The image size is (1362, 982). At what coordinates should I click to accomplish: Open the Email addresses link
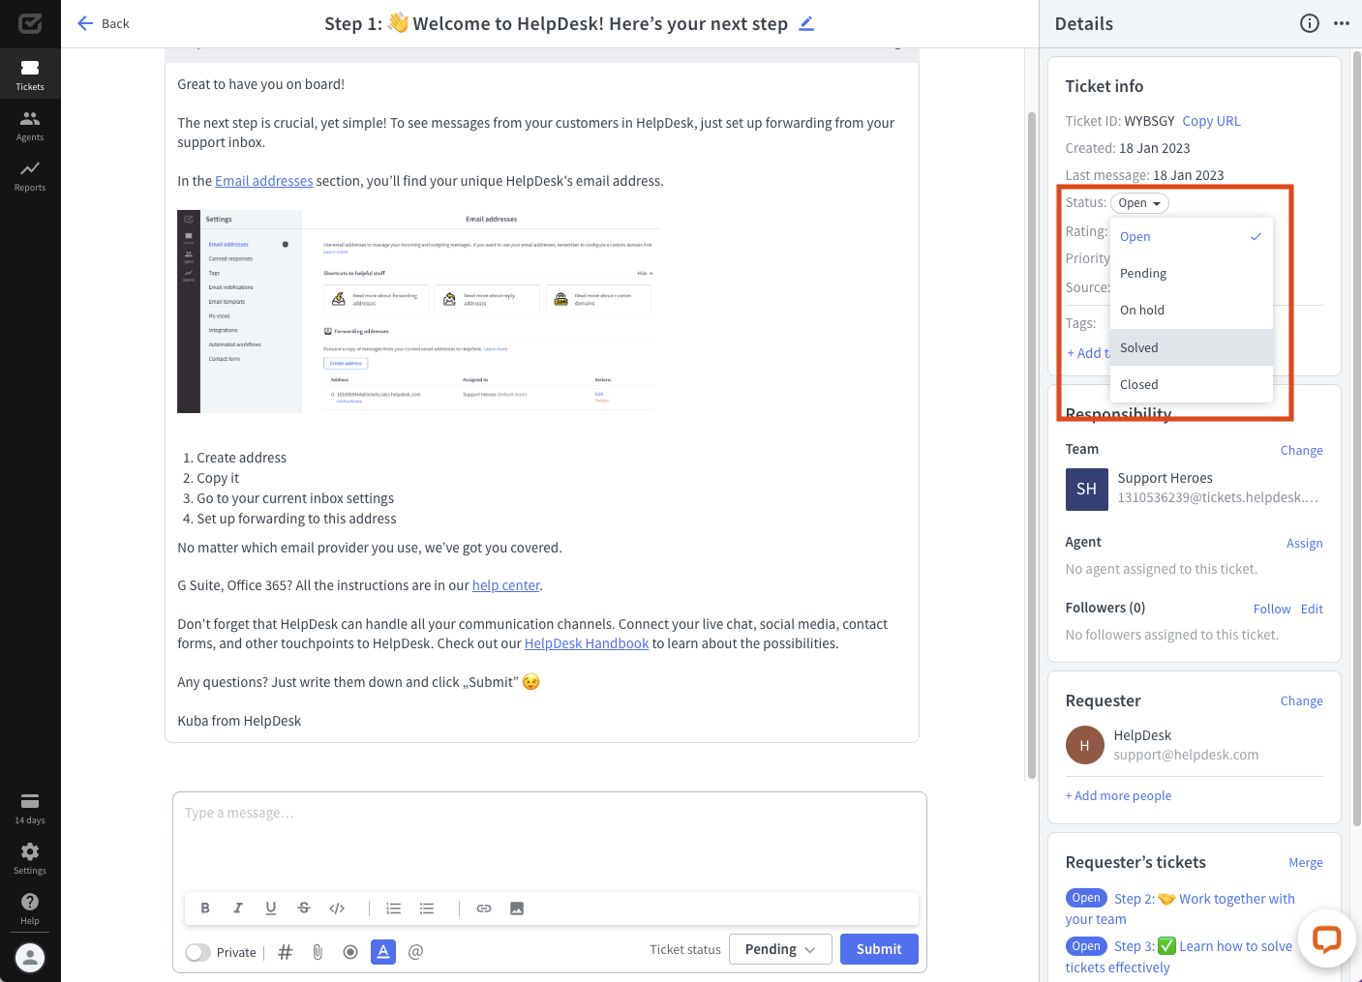pos(263,181)
